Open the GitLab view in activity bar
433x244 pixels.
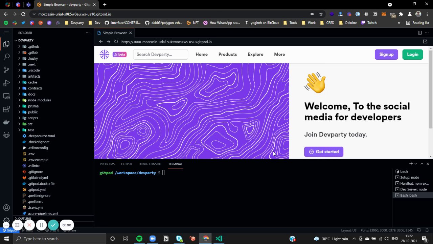(x=6, y=135)
